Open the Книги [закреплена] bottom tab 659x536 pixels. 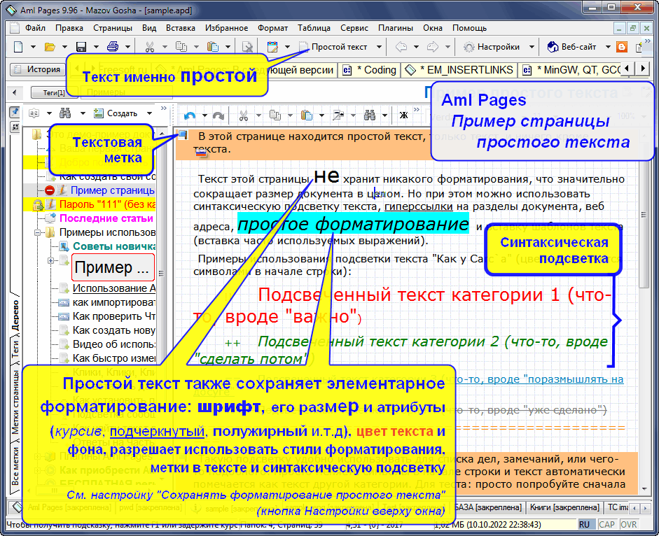(564, 507)
